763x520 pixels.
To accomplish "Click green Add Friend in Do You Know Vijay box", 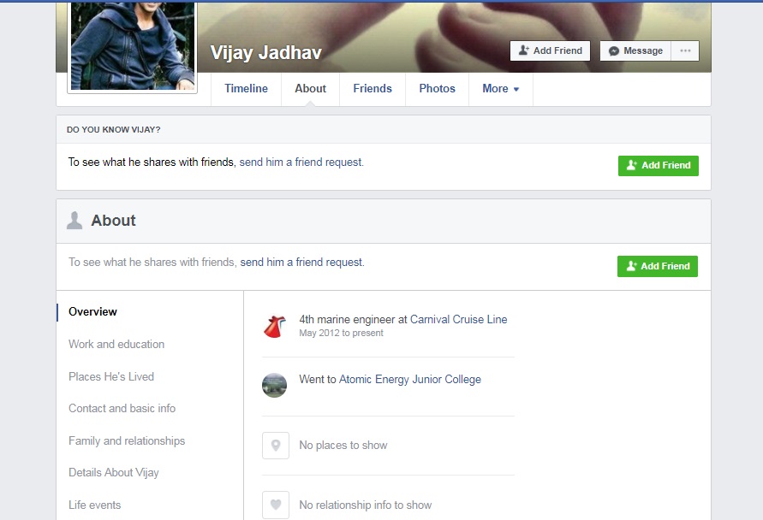I will [659, 166].
